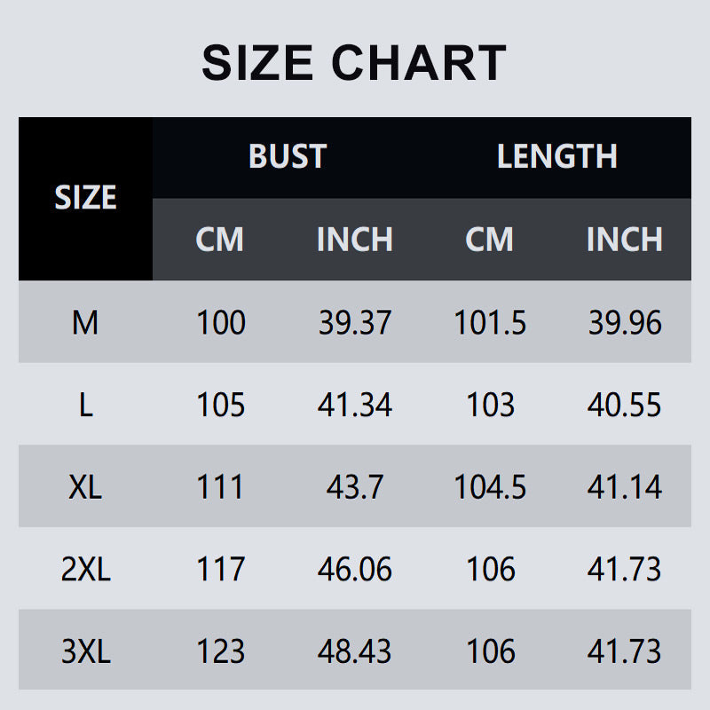
Task: Click the 101.5 length cm value
Action: pyautogui.click(x=490, y=323)
